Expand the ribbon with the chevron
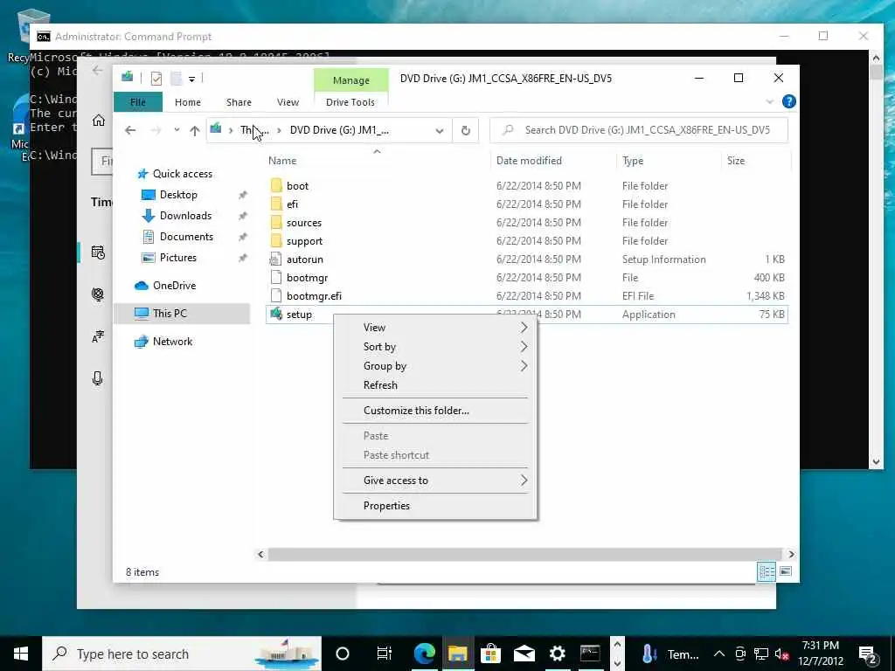Image resolution: width=895 pixels, height=671 pixels. pyautogui.click(x=769, y=101)
